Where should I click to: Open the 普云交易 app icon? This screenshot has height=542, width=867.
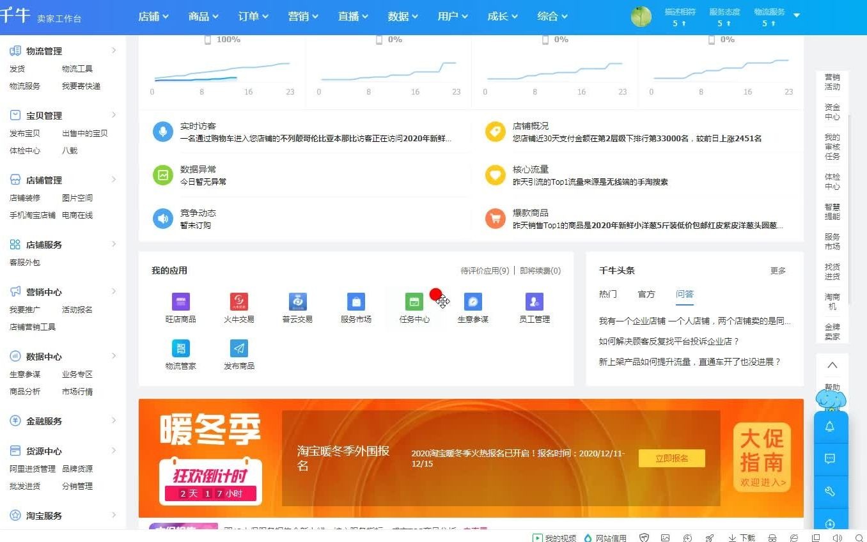(297, 302)
